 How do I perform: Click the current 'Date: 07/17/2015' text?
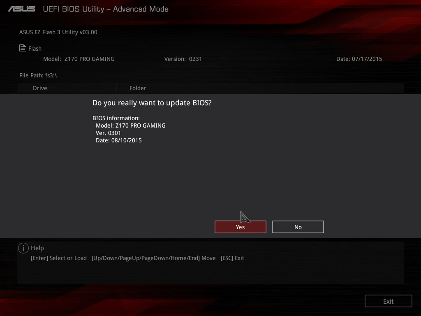(359, 59)
